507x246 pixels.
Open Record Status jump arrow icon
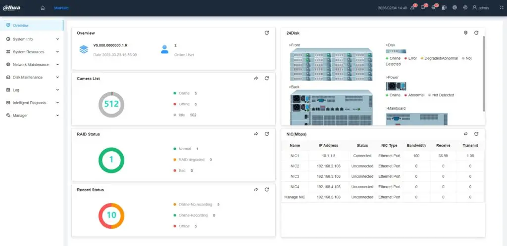click(x=256, y=190)
